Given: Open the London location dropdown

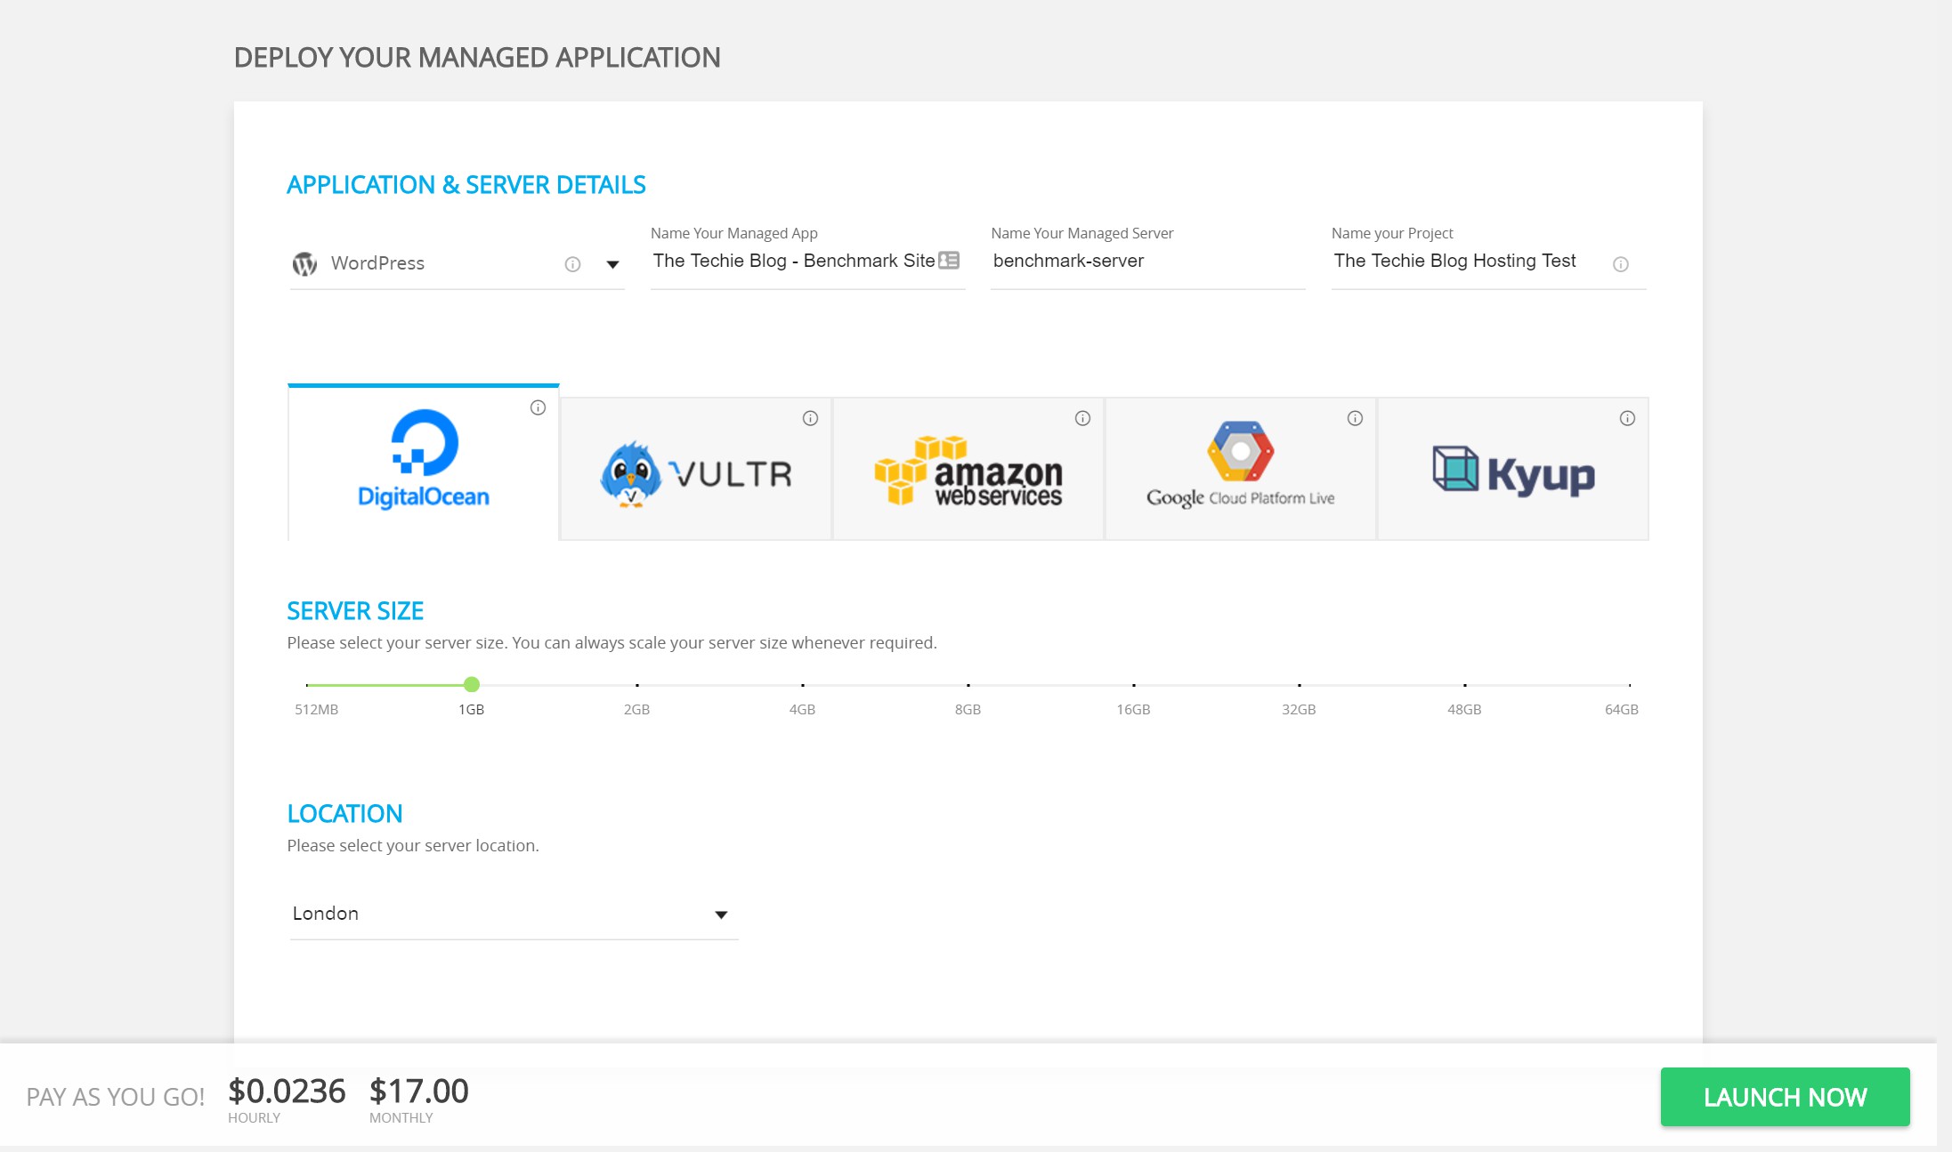Looking at the screenshot, I should (x=514, y=914).
